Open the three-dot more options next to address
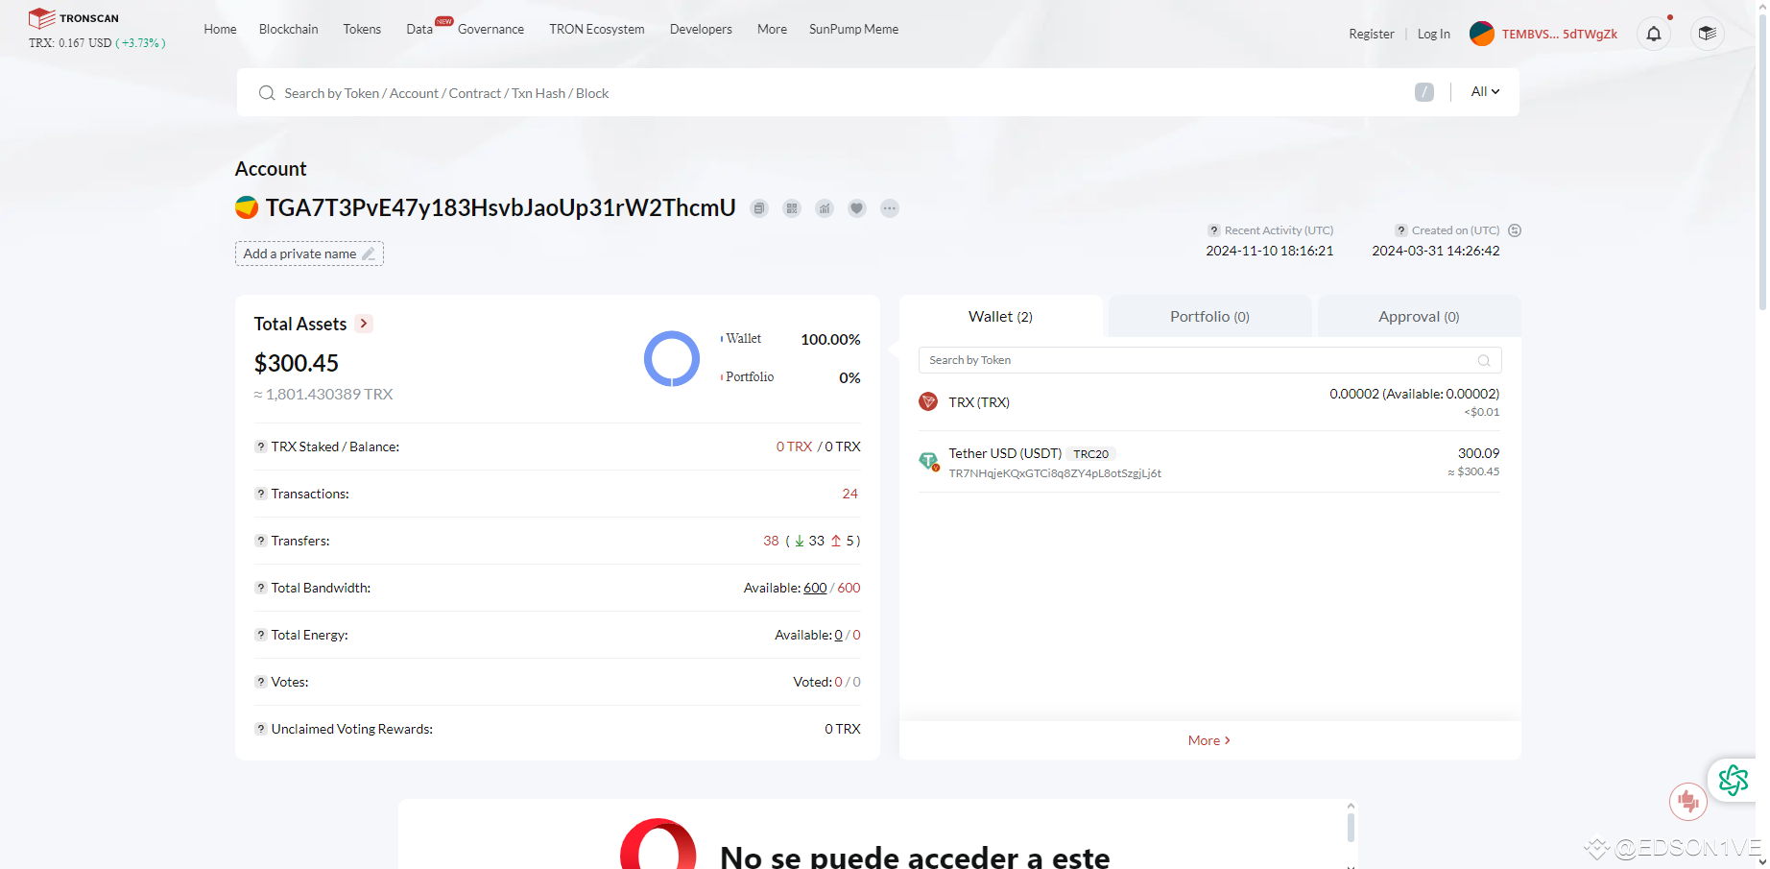This screenshot has height=869, width=1770. pos(890,208)
